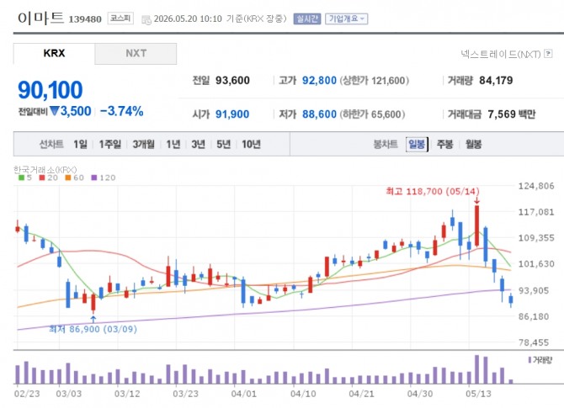This screenshot has height=408, width=564.
Task: Click the orange 60-day average legend swatch
Action: tap(68, 178)
